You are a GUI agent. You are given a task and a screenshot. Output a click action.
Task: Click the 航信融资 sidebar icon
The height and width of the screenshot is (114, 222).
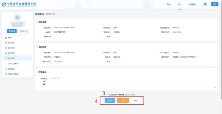(6, 69)
